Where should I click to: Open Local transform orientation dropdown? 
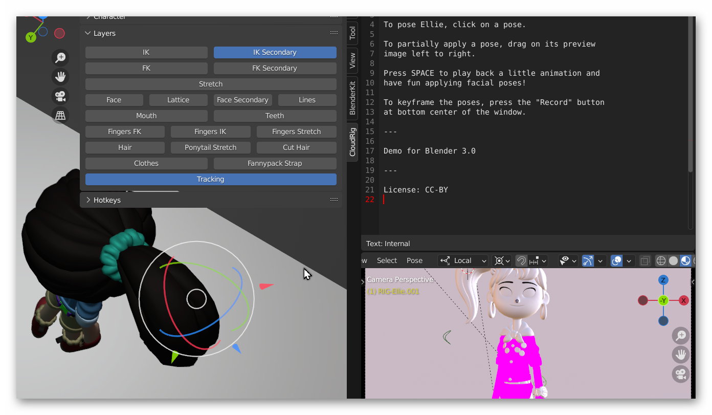point(463,260)
